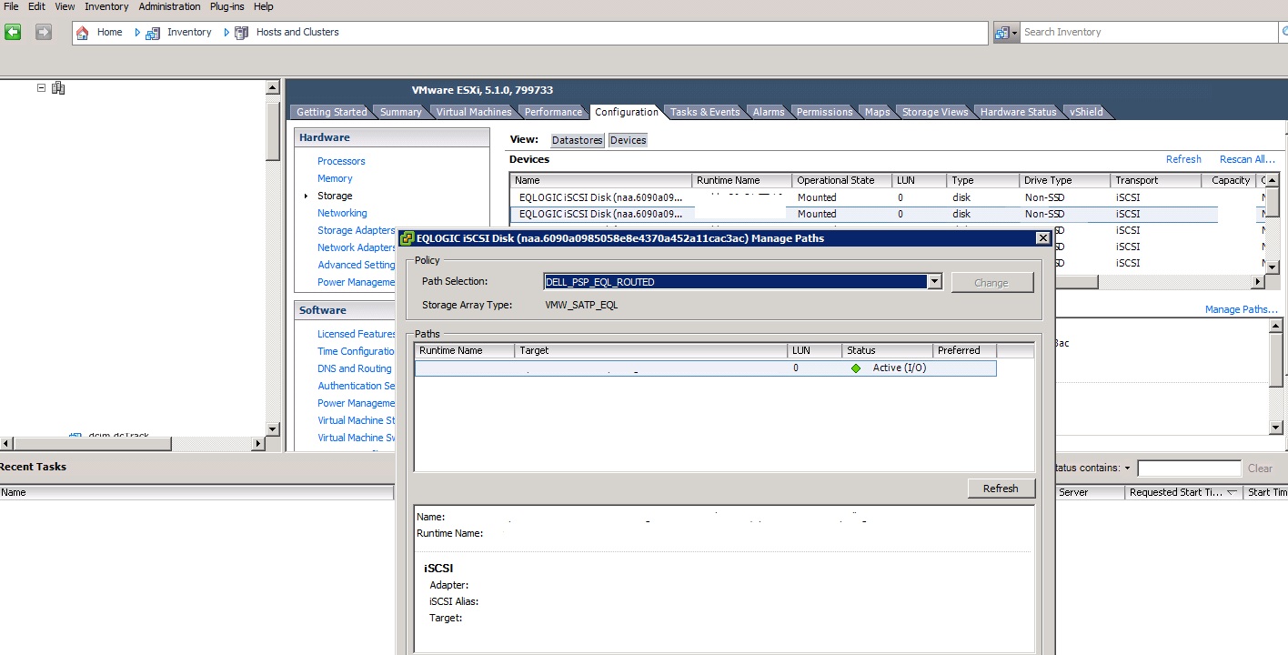Open the Help menu
The width and height of the screenshot is (1288, 655).
click(263, 6)
